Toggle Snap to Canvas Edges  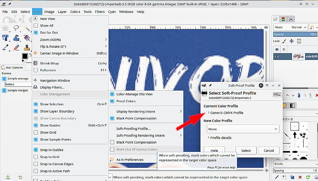[x=36, y=164]
